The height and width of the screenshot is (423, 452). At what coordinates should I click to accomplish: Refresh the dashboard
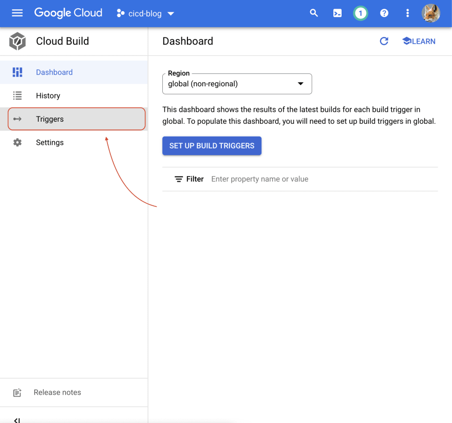pos(384,41)
